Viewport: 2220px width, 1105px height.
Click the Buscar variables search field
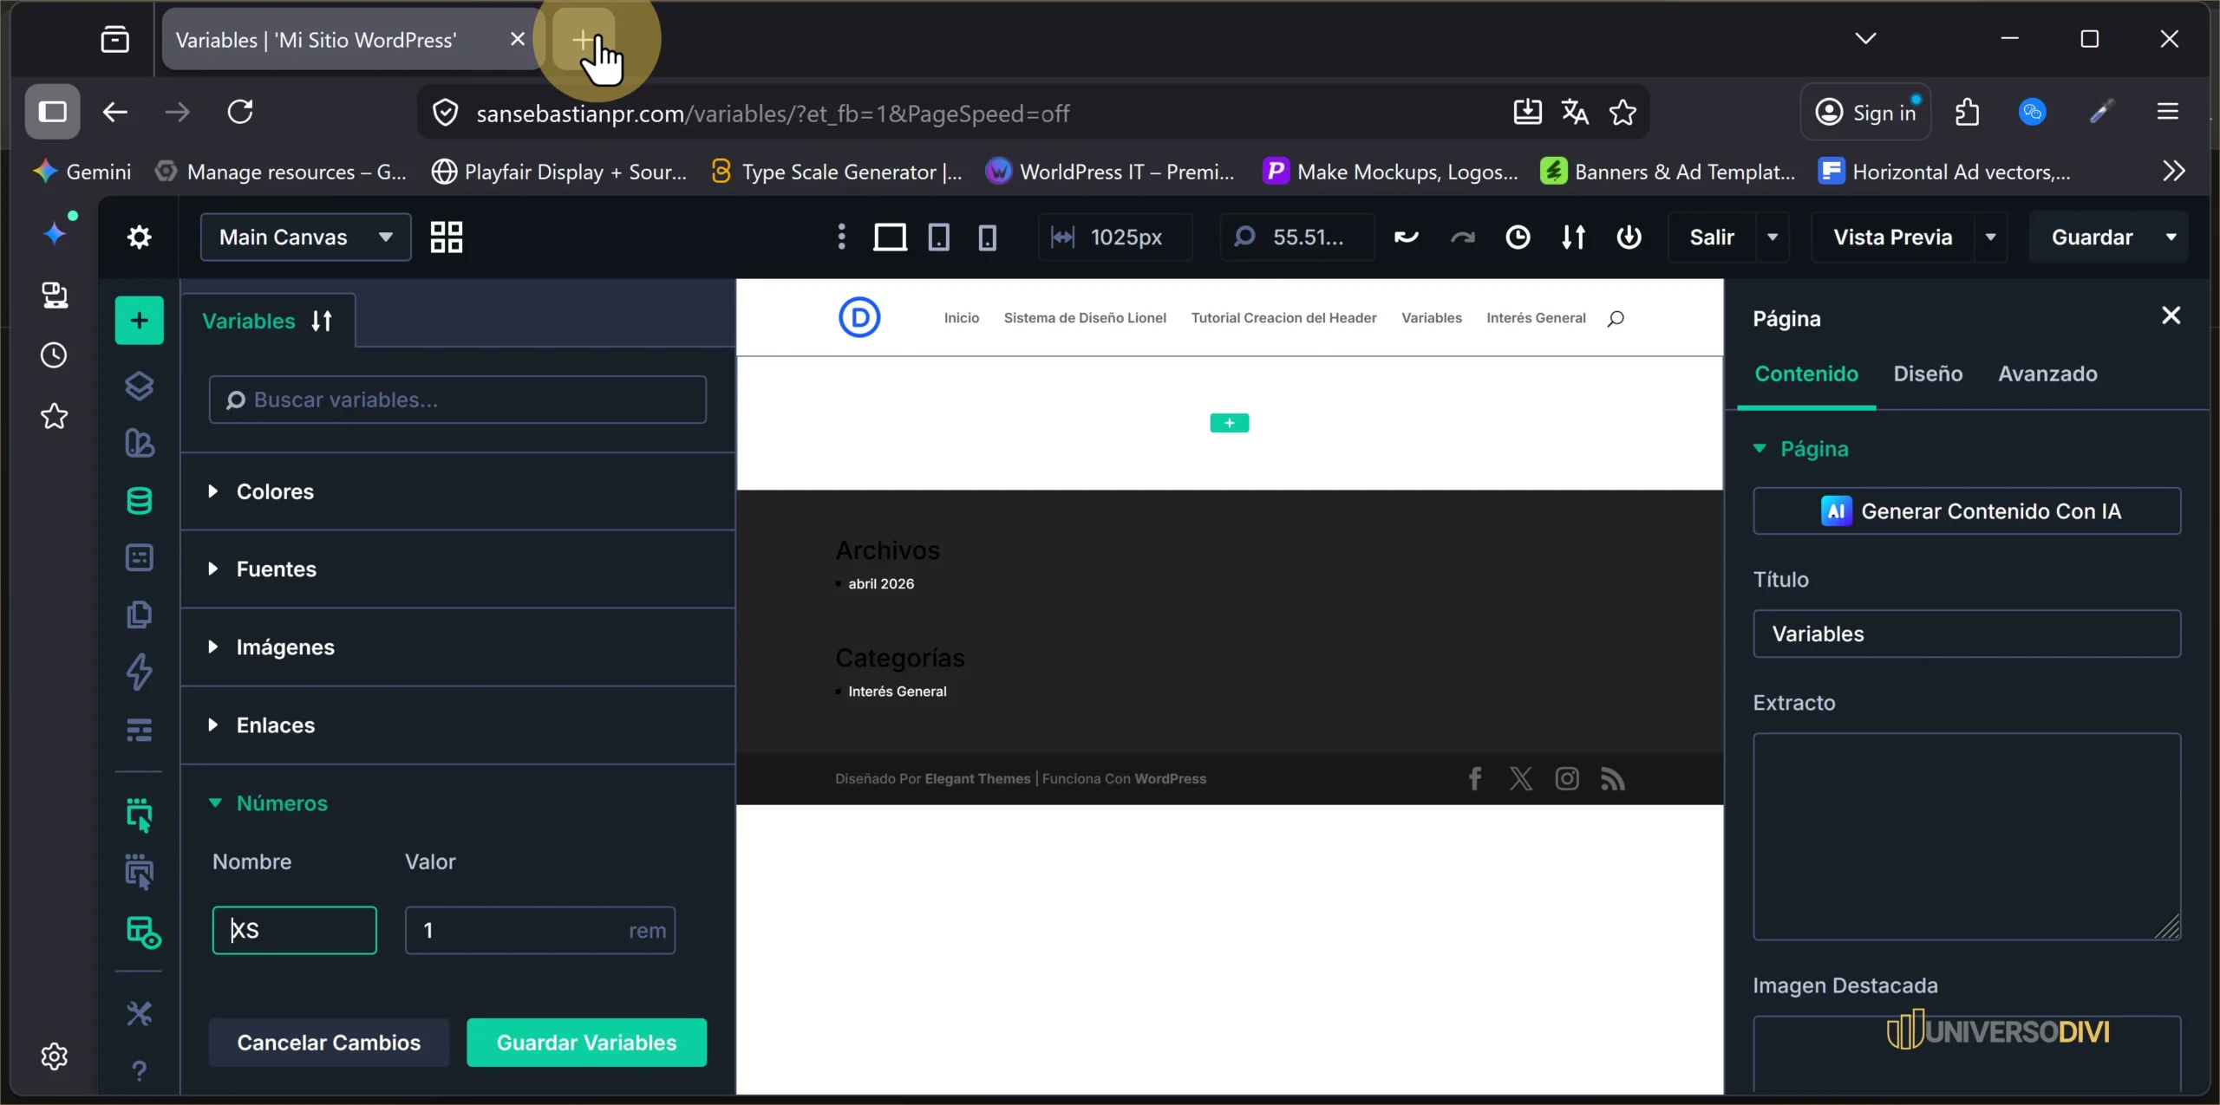click(458, 400)
